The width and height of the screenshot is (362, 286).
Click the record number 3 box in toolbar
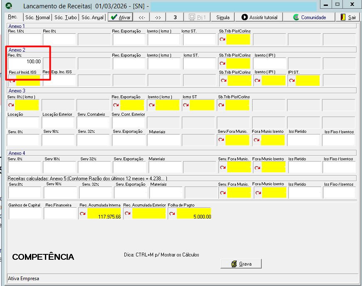pos(175,17)
